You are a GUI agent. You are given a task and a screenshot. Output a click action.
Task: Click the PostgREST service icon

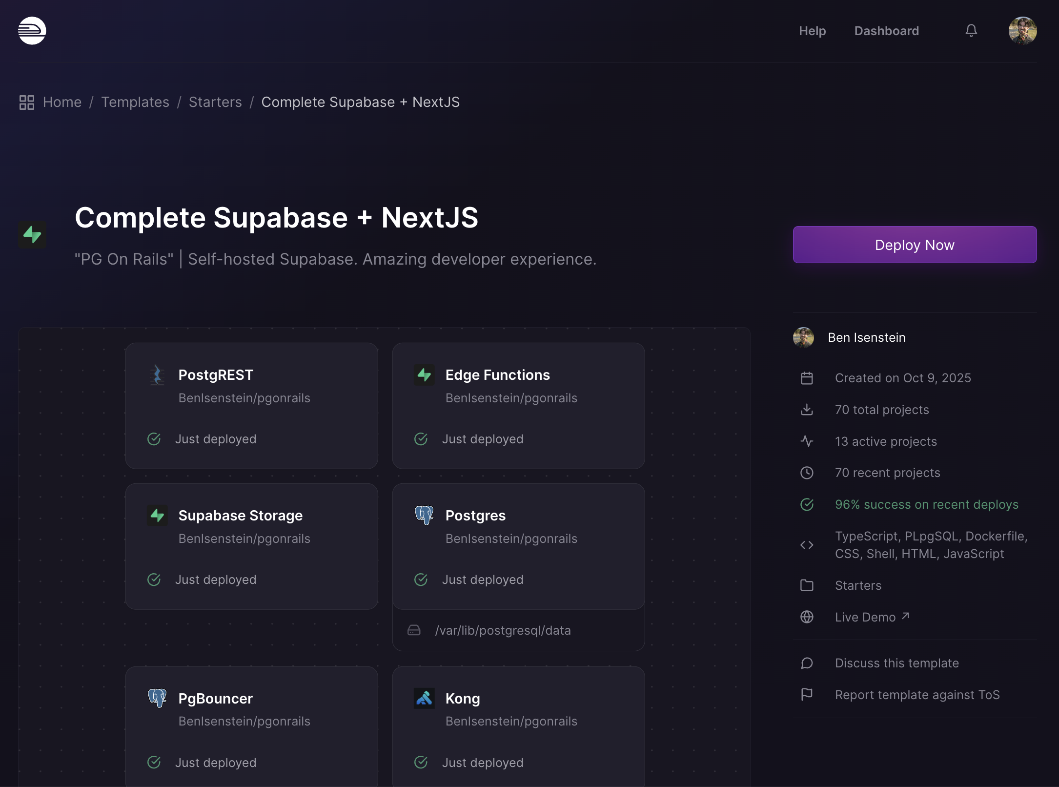click(157, 374)
